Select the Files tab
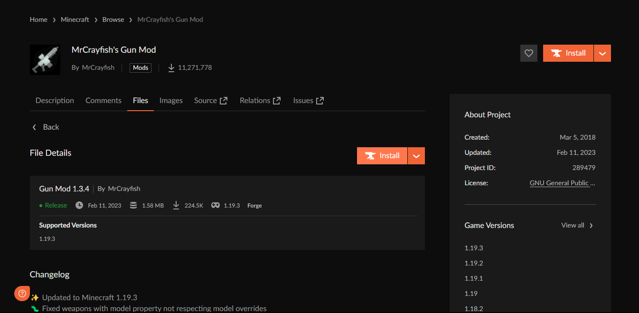This screenshot has width=639, height=313. pyautogui.click(x=141, y=101)
